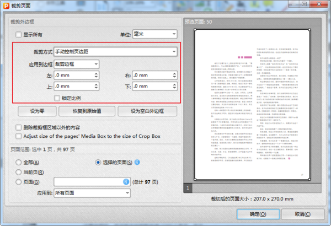Increase the 上 margin with up arrow
The width and height of the screenshot is (331, 226).
coord(96,84)
